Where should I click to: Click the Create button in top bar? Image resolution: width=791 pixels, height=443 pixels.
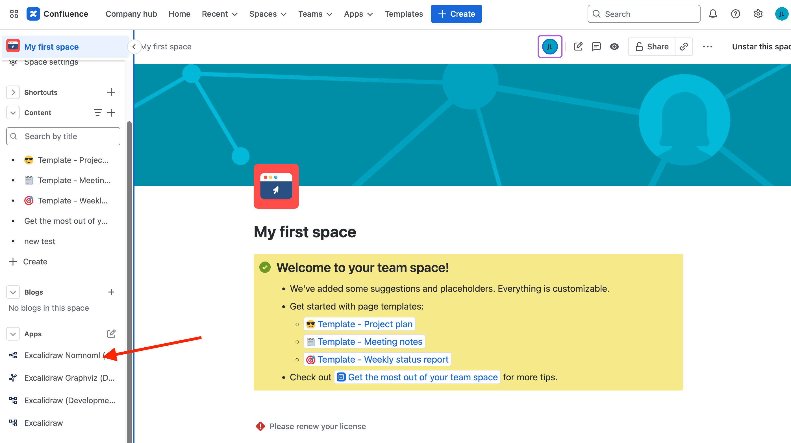456,14
